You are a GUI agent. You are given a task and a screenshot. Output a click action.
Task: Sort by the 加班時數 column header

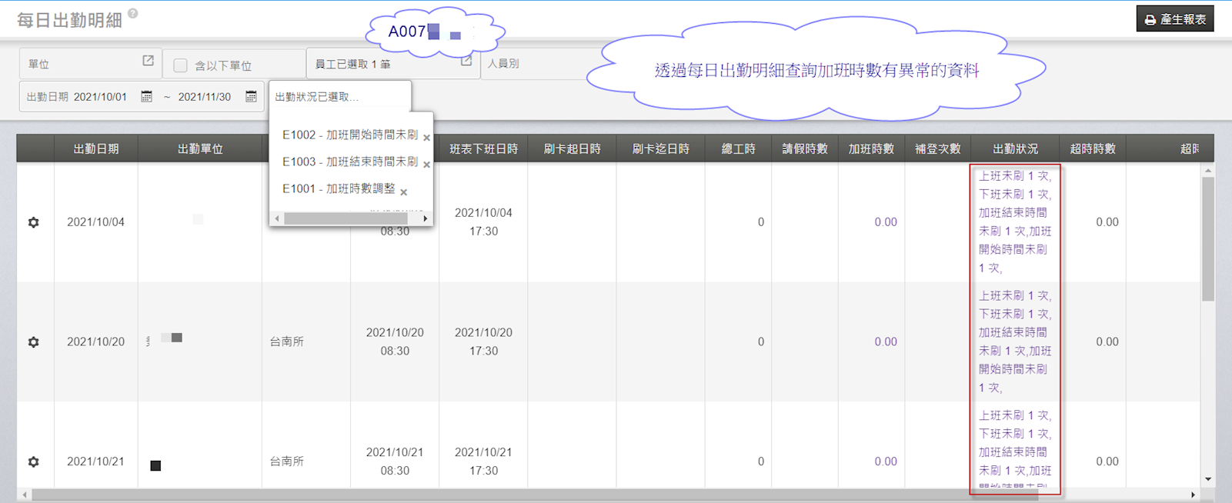[x=871, y=149]
